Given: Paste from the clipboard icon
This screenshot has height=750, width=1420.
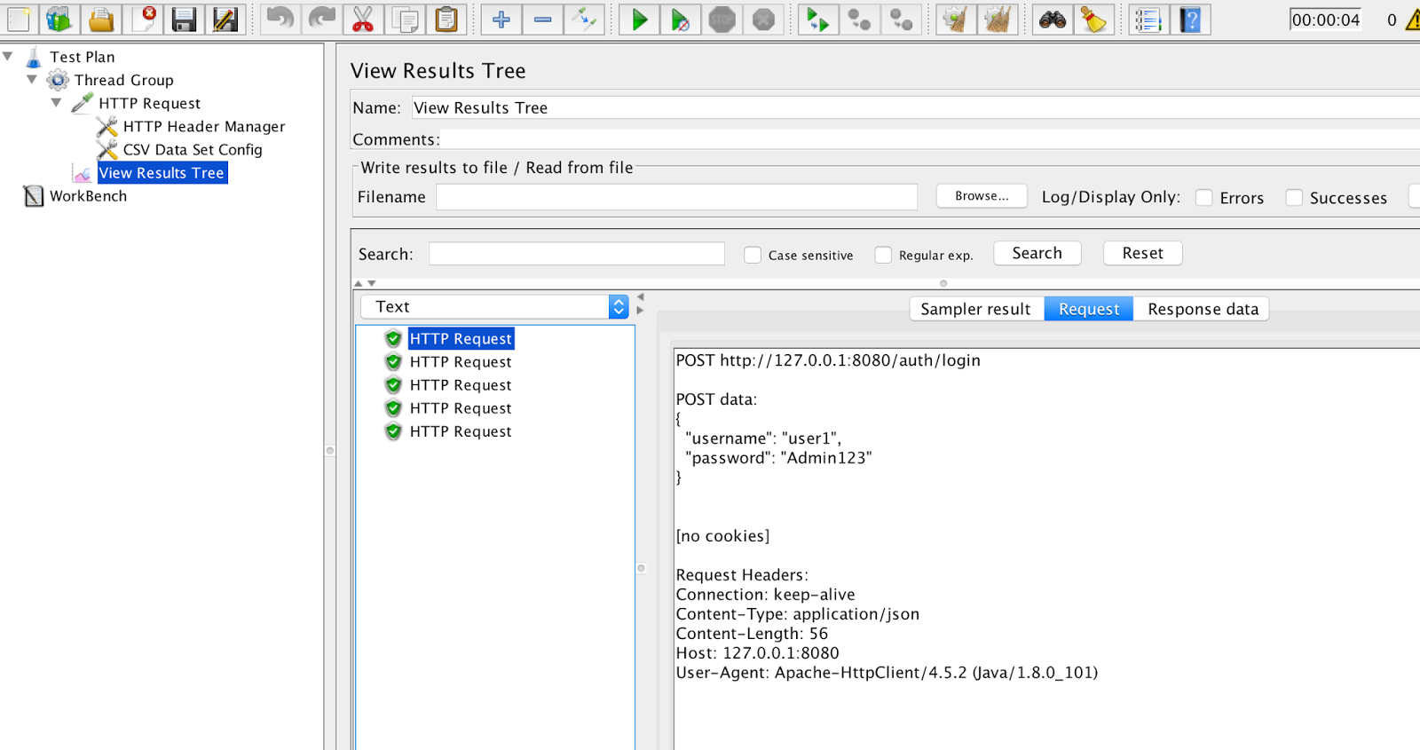Looking at the screenshot, I should 446,19.
